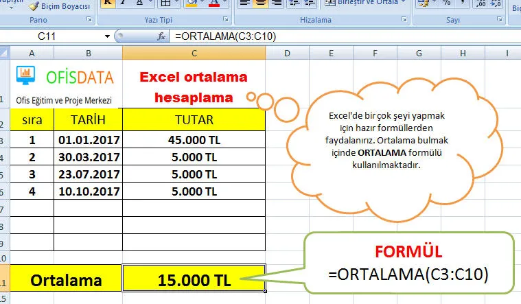Viewport: 521px width, 304px height.
Task: Select the 15.000 TL average cell
Action: click(194, 279)
